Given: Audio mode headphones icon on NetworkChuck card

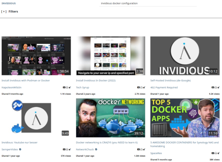Looking at the screenshot, I should click(x=141, y=149).
